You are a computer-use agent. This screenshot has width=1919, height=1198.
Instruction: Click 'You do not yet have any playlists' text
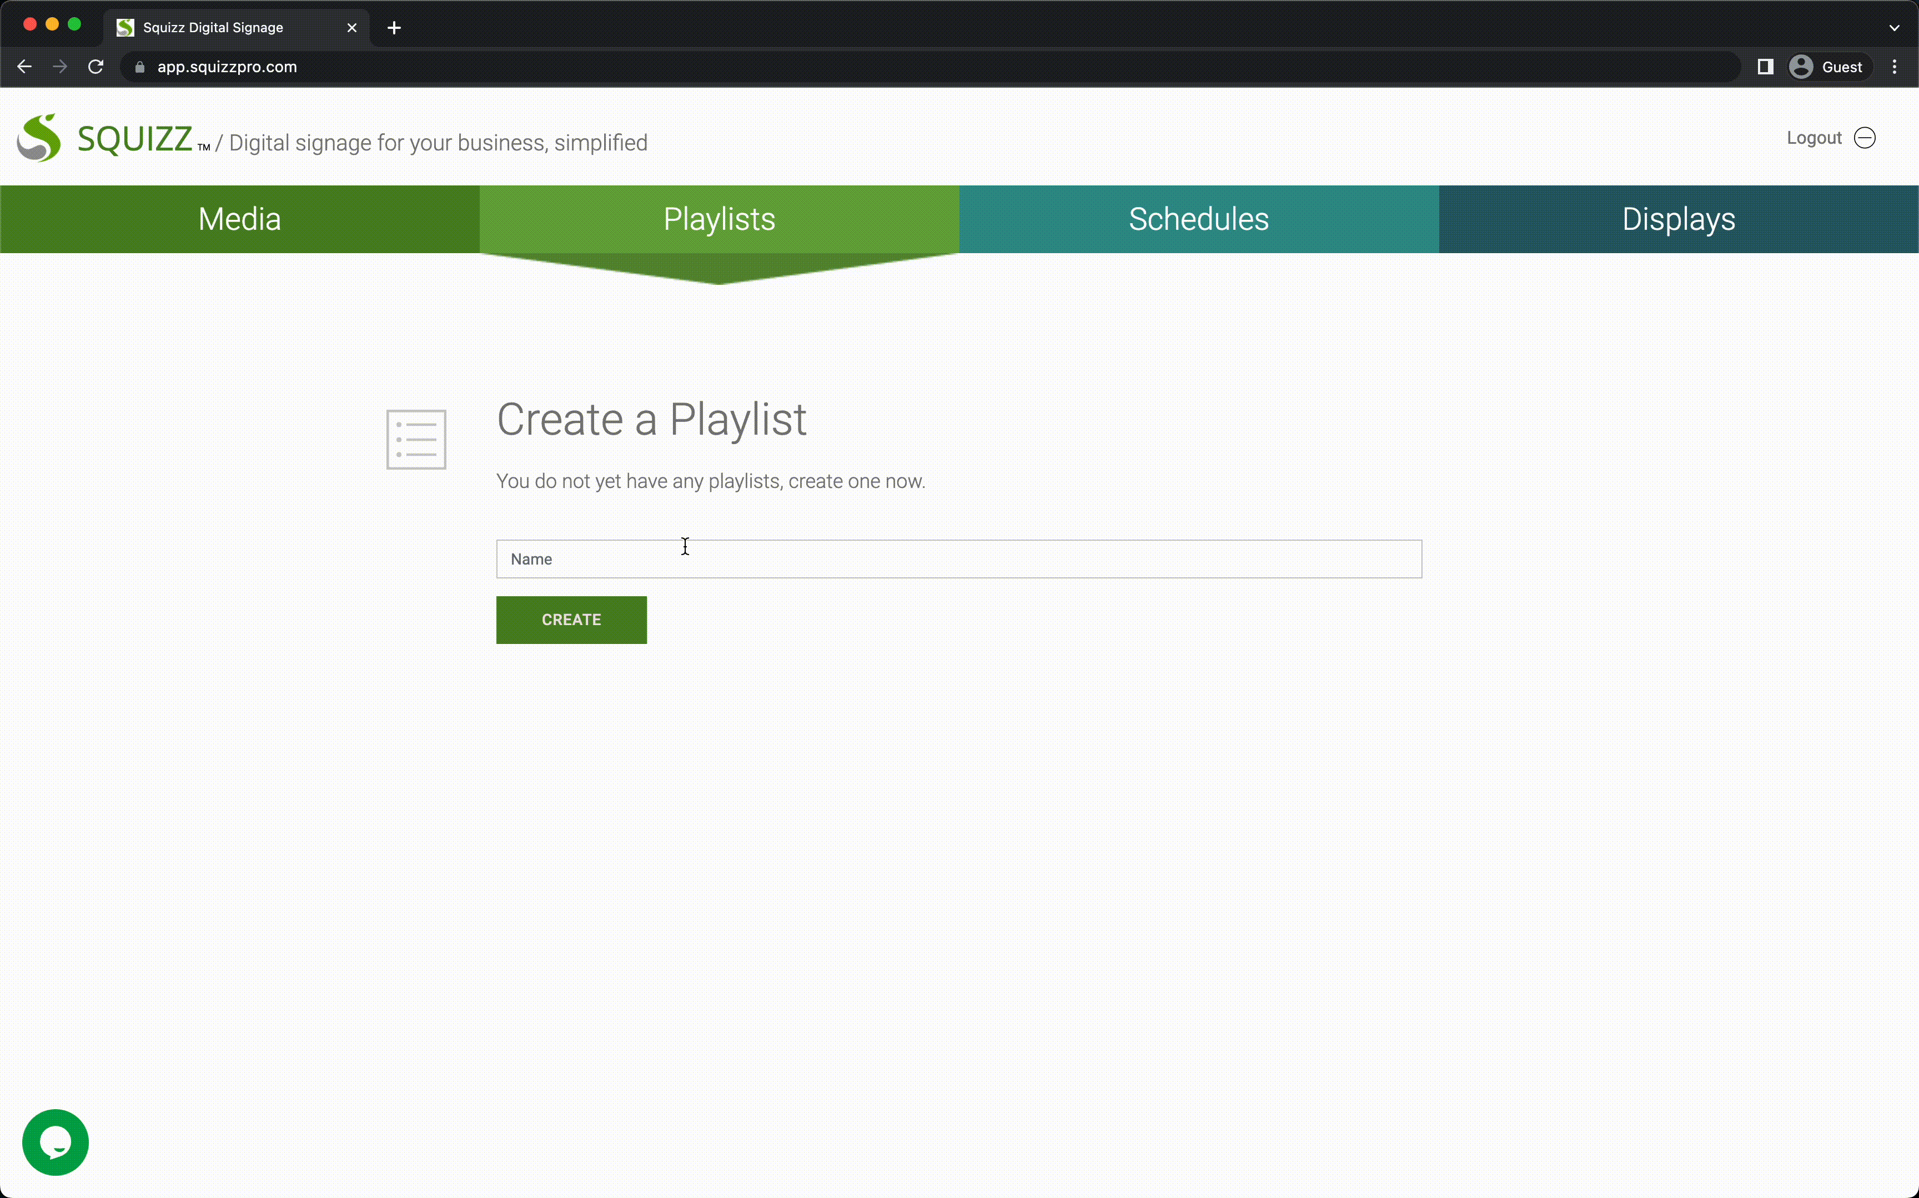pos(711,481)
